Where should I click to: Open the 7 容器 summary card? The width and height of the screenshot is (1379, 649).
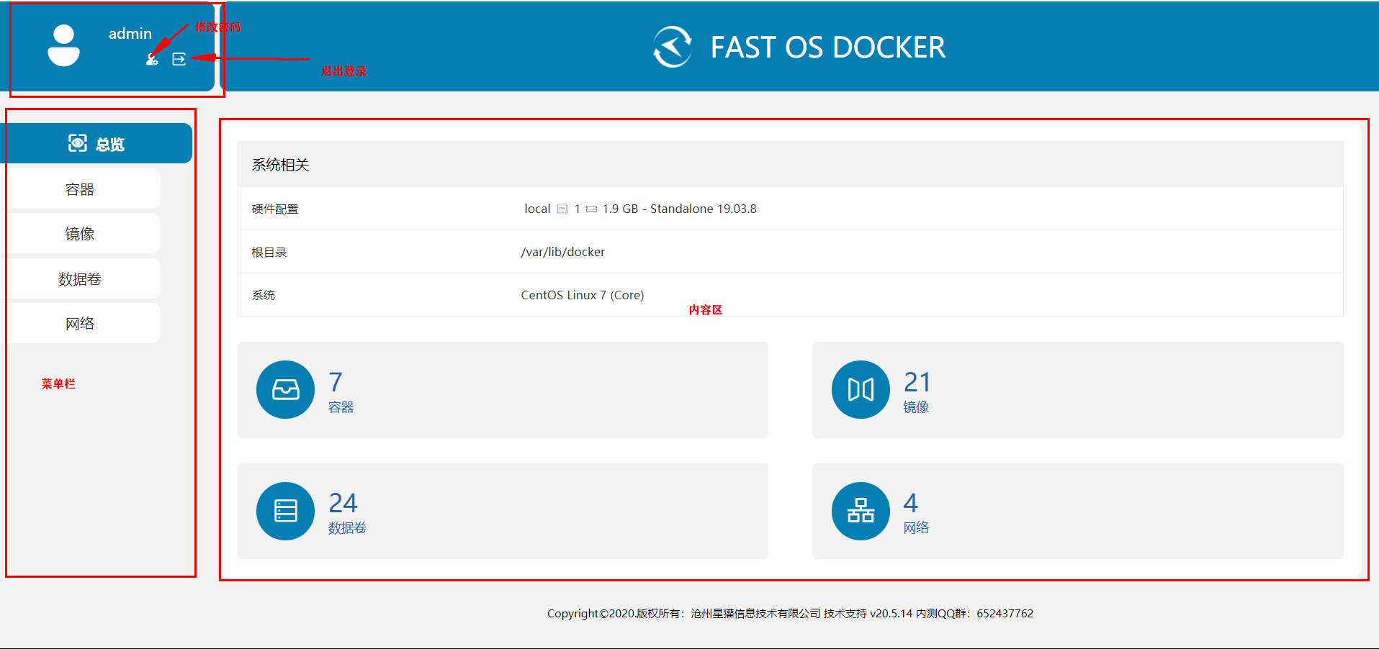[x=503, y=390]
